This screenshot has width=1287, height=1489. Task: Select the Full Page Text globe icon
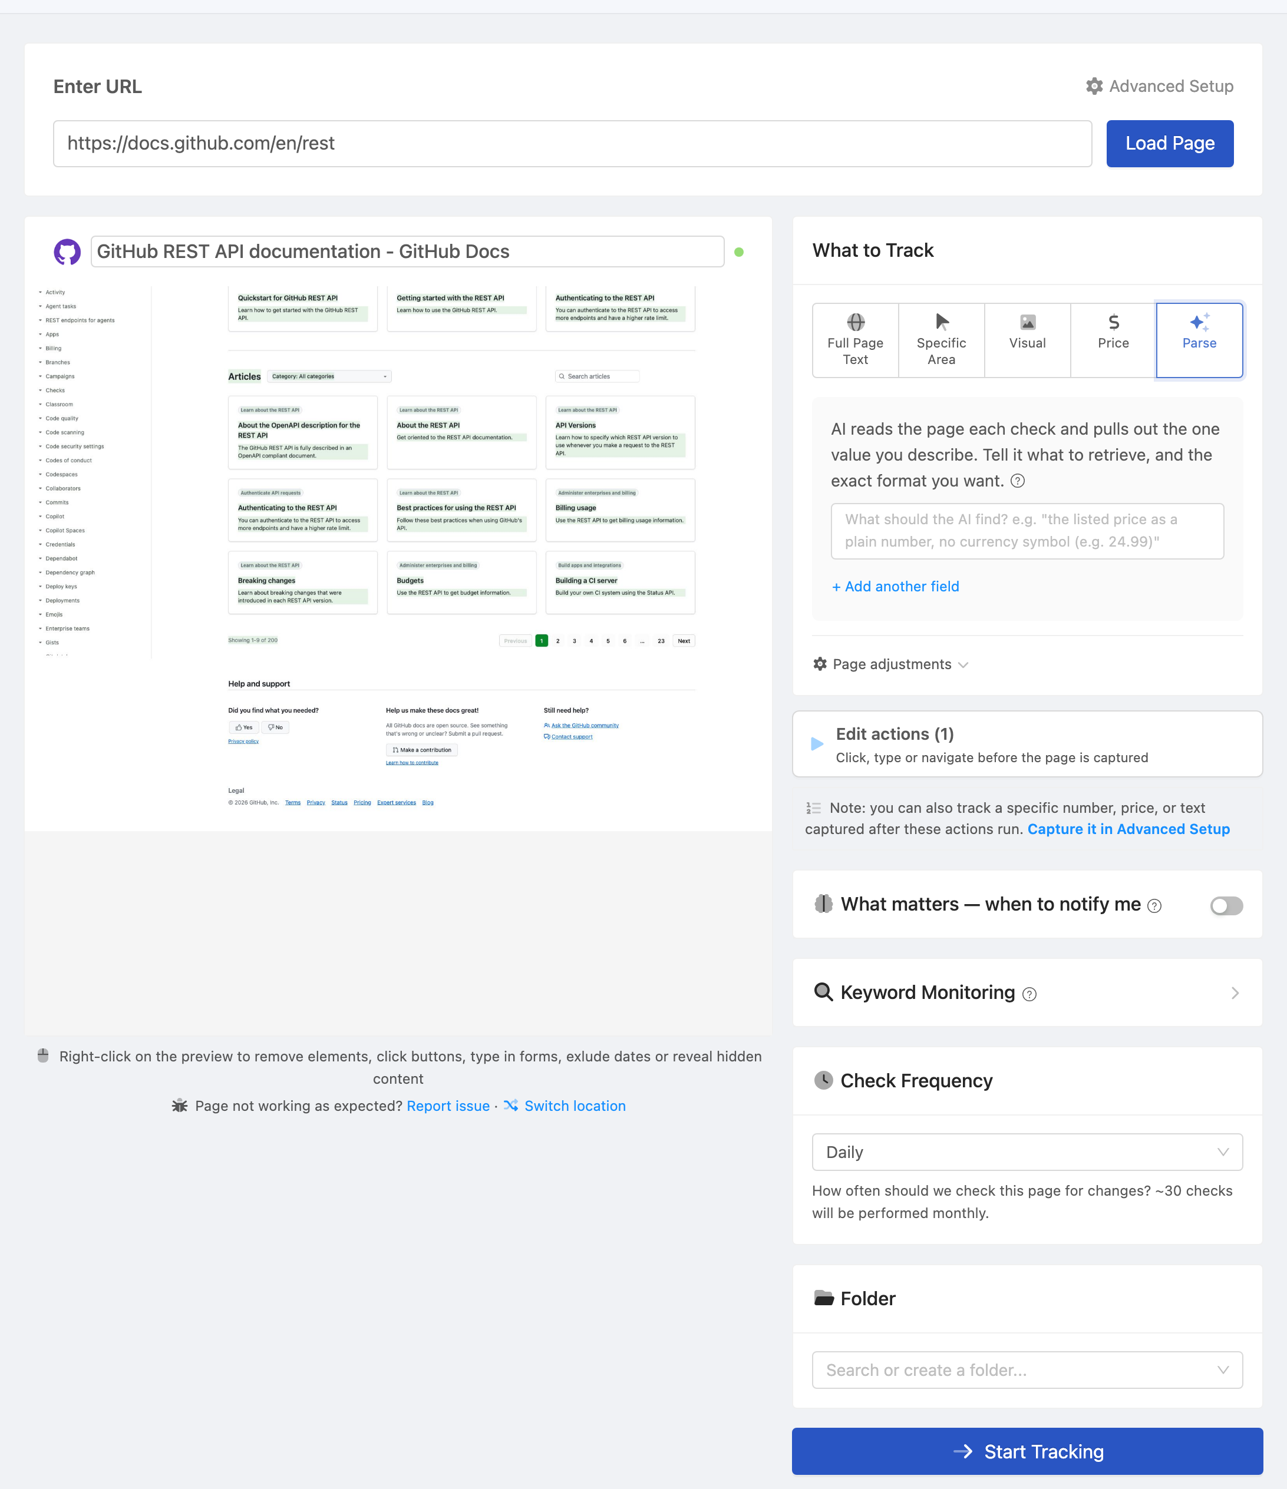(855, 321)
